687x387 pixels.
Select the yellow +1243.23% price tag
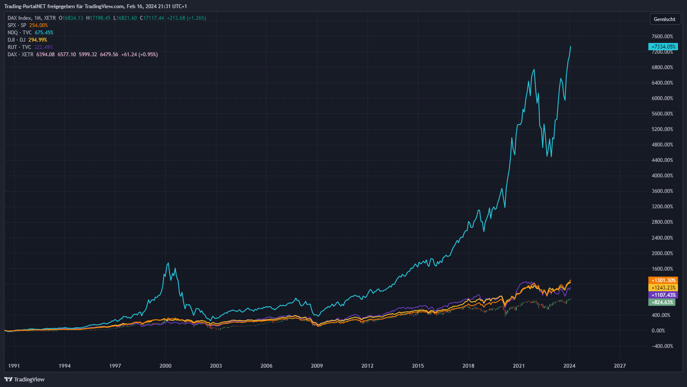pos(663,288)
